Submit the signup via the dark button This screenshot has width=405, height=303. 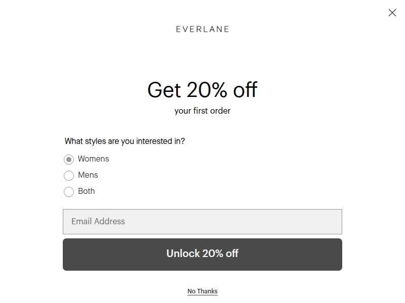coord(202,254)
